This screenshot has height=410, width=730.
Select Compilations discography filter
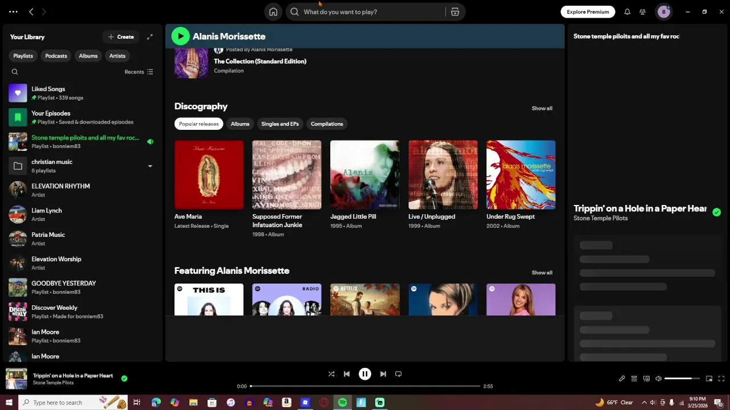pos(327,124)
